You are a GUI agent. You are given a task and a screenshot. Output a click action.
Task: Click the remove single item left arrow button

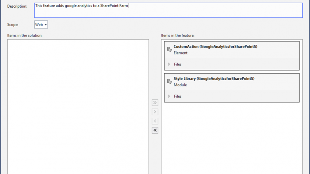point(155,121)
